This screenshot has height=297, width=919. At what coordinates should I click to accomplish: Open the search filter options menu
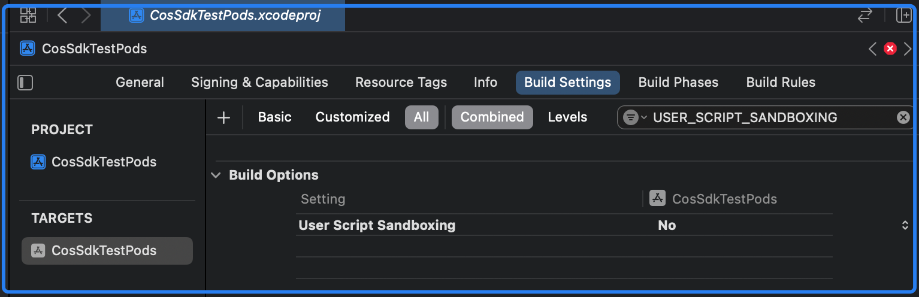(634, 117)
